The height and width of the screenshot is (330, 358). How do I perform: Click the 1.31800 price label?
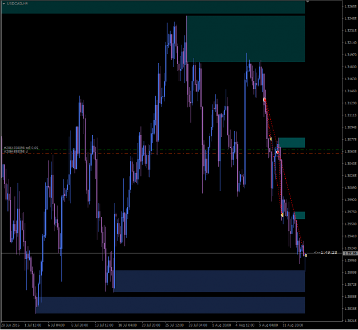point(351,67)
